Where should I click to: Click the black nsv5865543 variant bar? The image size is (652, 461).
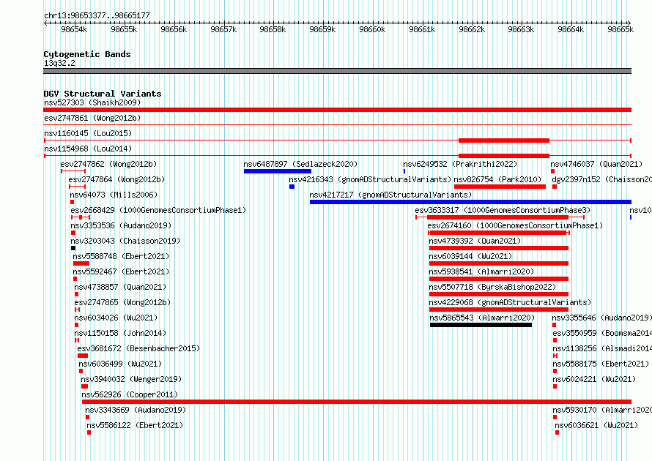pyautogui.click(x=481, y=325)
